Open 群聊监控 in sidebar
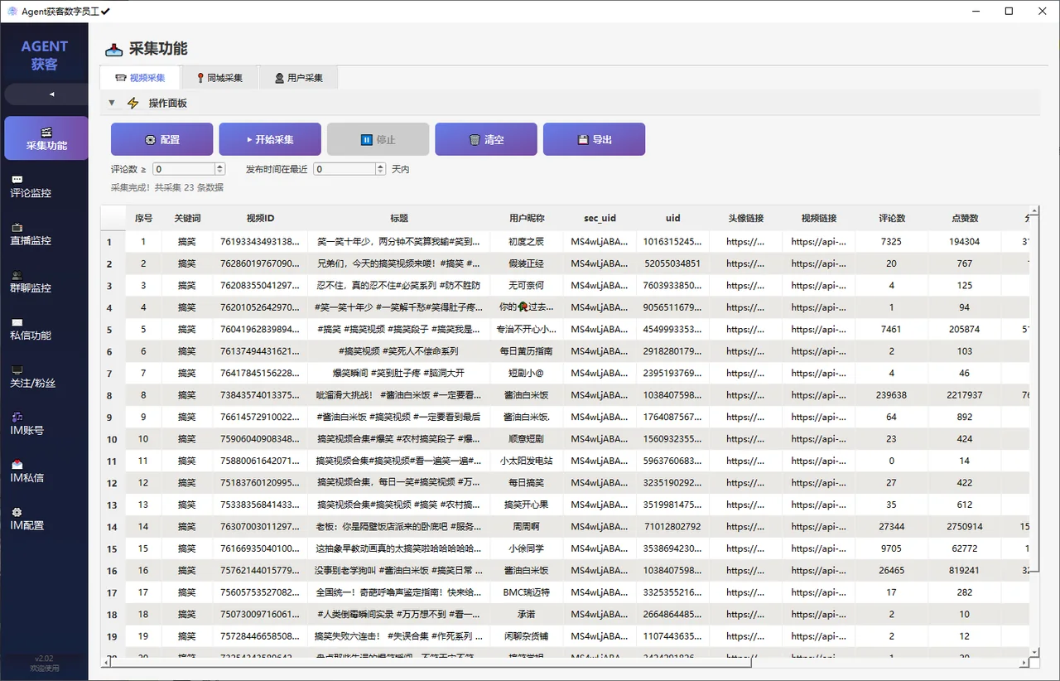The width and height of the screenshot is (1060, 681). click(x=31, y=282)
